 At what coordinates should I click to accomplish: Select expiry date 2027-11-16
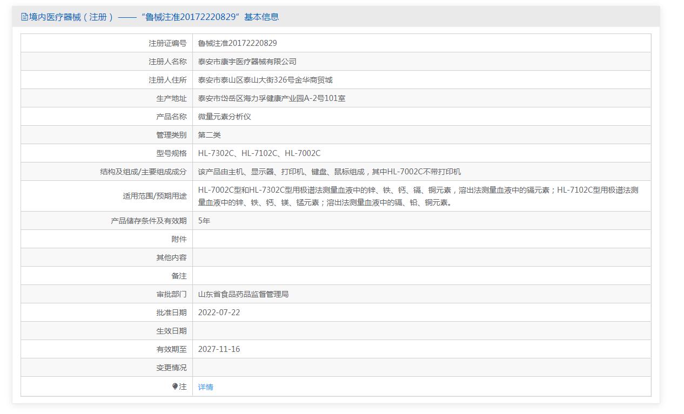(x=219, y=349)
